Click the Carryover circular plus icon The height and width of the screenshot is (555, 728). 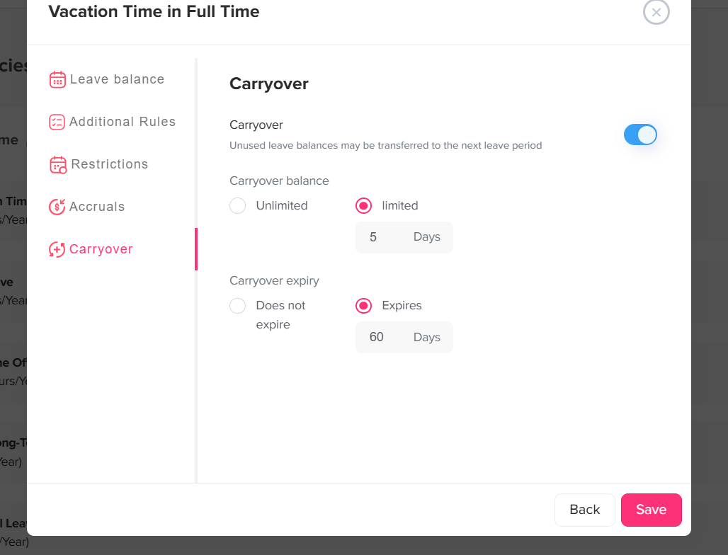57,249
